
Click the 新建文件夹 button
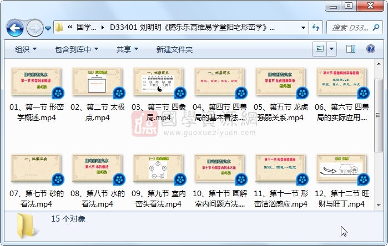point(174,49)
